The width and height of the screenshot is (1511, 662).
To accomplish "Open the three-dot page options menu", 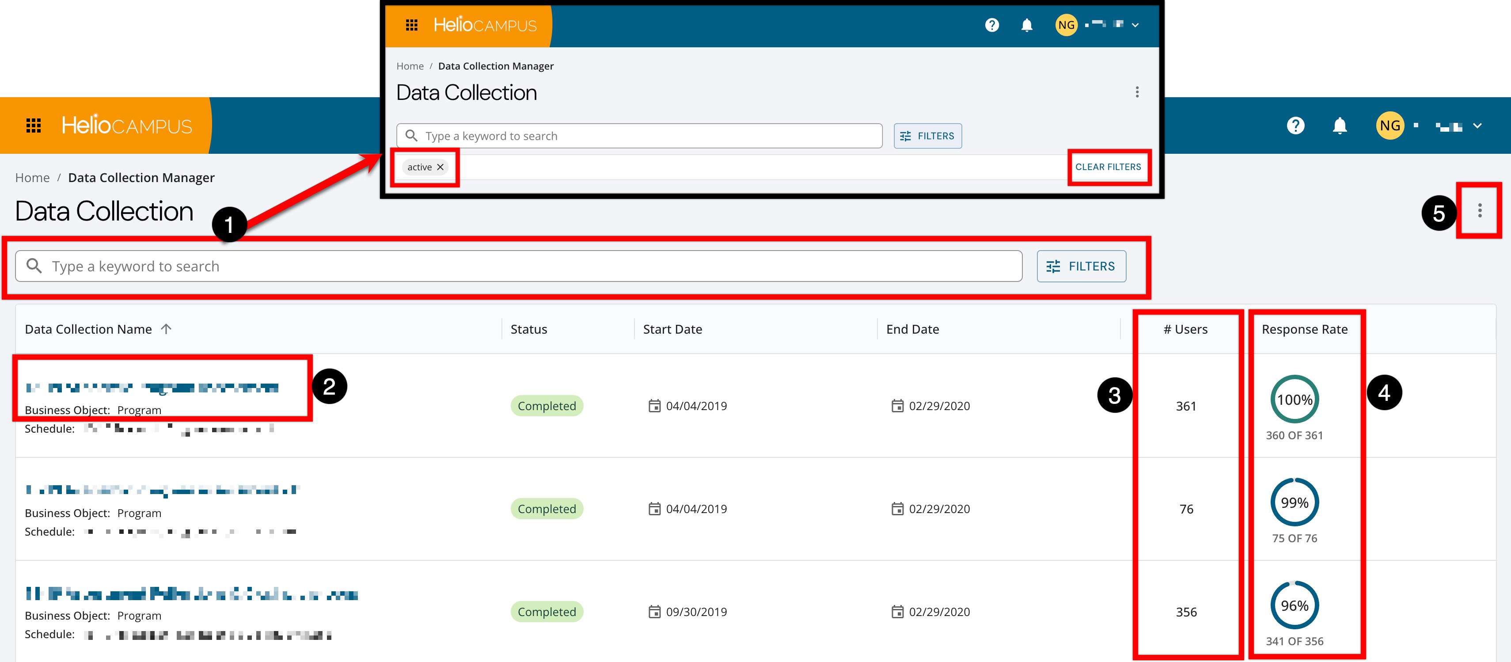I will click(x=1480, y=211).
